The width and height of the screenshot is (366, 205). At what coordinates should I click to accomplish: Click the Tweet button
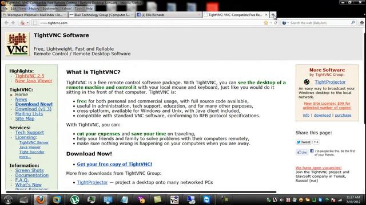[x=304, y=142]
